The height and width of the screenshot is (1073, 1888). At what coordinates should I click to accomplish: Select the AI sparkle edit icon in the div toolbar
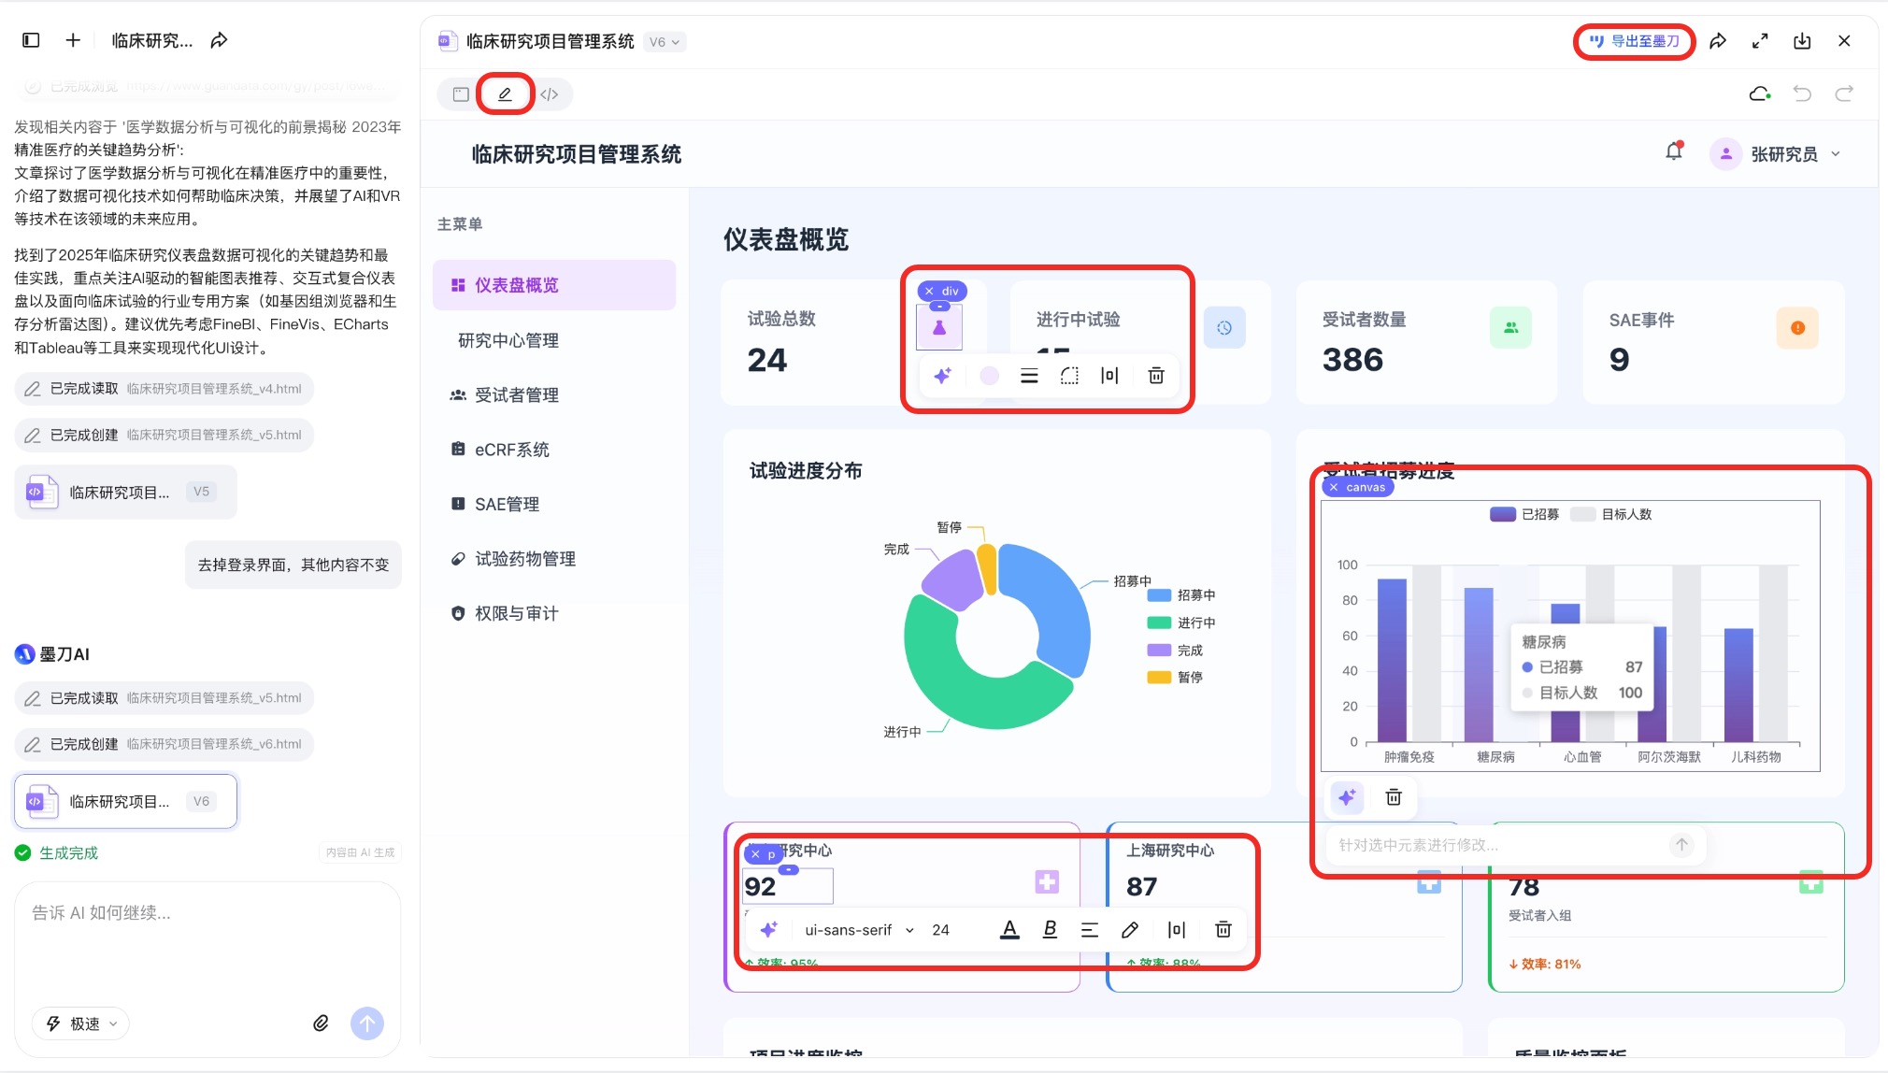pos(943,376)
